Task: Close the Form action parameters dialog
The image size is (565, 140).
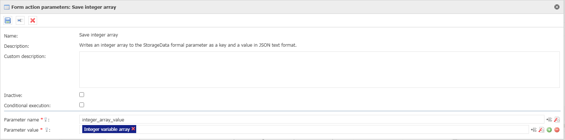Action: pos(557,7)
